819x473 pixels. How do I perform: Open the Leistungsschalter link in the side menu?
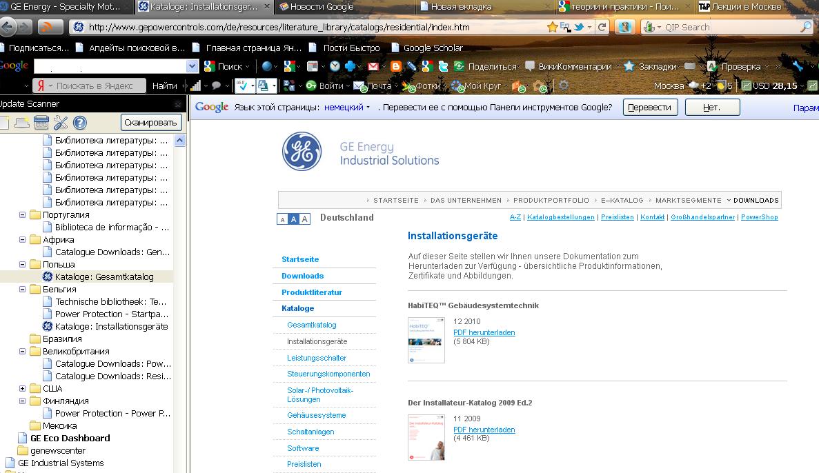(317, 358)
